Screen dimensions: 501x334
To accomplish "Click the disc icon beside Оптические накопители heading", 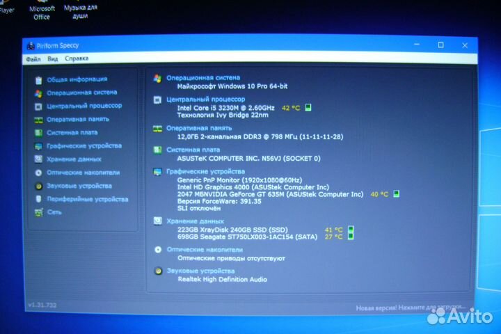I will [x=158, y=250].
